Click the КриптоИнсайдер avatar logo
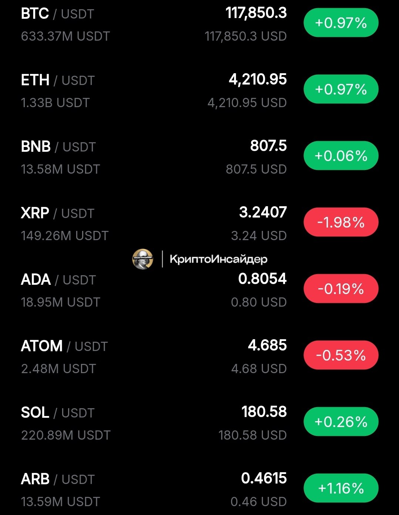This screenshot has height=515, width=399. pyautogui.click(x=143, y=259)
